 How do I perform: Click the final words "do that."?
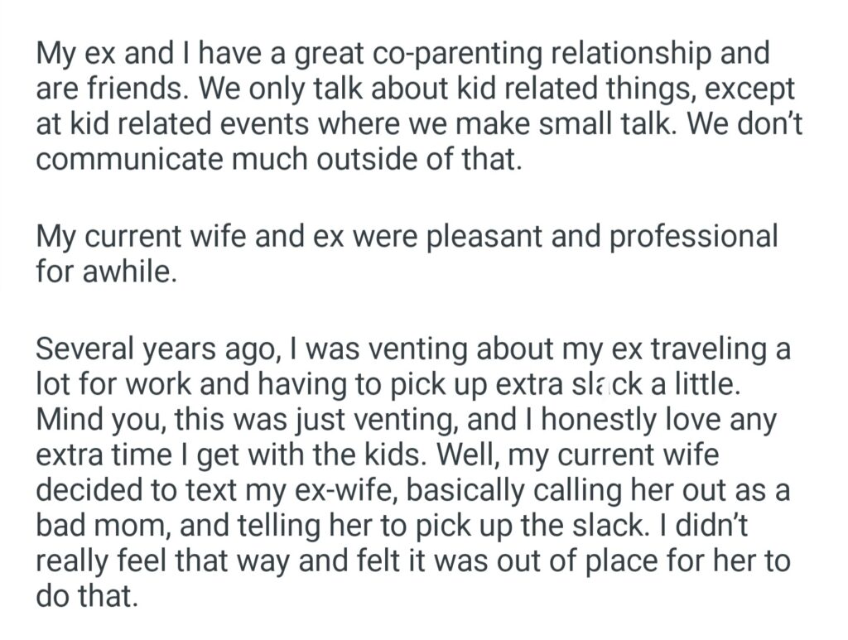pos(86,594)
